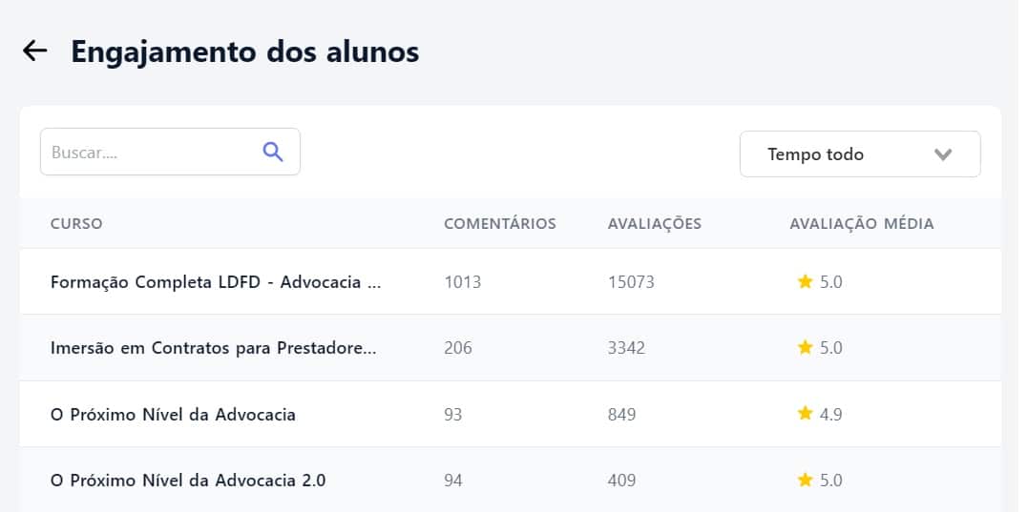Click the Engajamento dos alunos heading
The height and width of the screenshot is (512, 1027).
(245, 51)
